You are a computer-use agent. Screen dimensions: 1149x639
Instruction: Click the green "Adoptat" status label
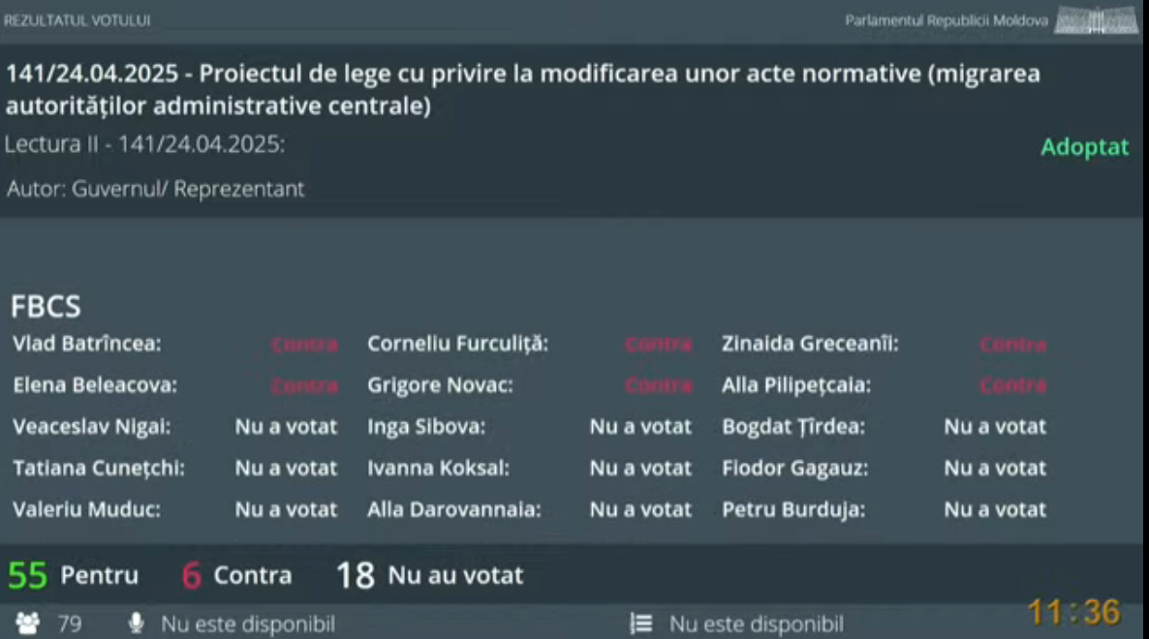click(1084, 147)
